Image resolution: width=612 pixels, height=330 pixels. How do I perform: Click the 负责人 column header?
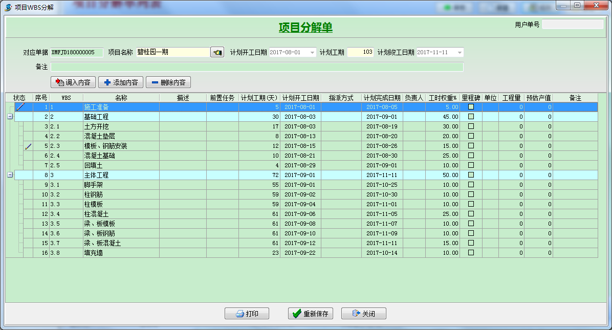[x=414, y=98]
